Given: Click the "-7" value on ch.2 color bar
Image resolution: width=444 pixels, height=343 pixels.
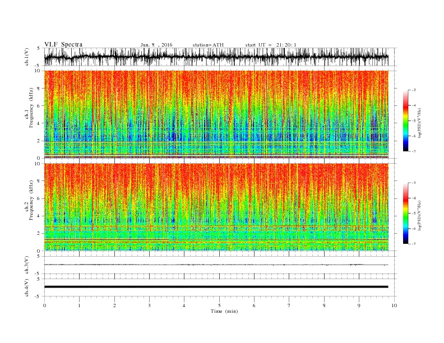Looking at the screenshot, I should point(414,244).
